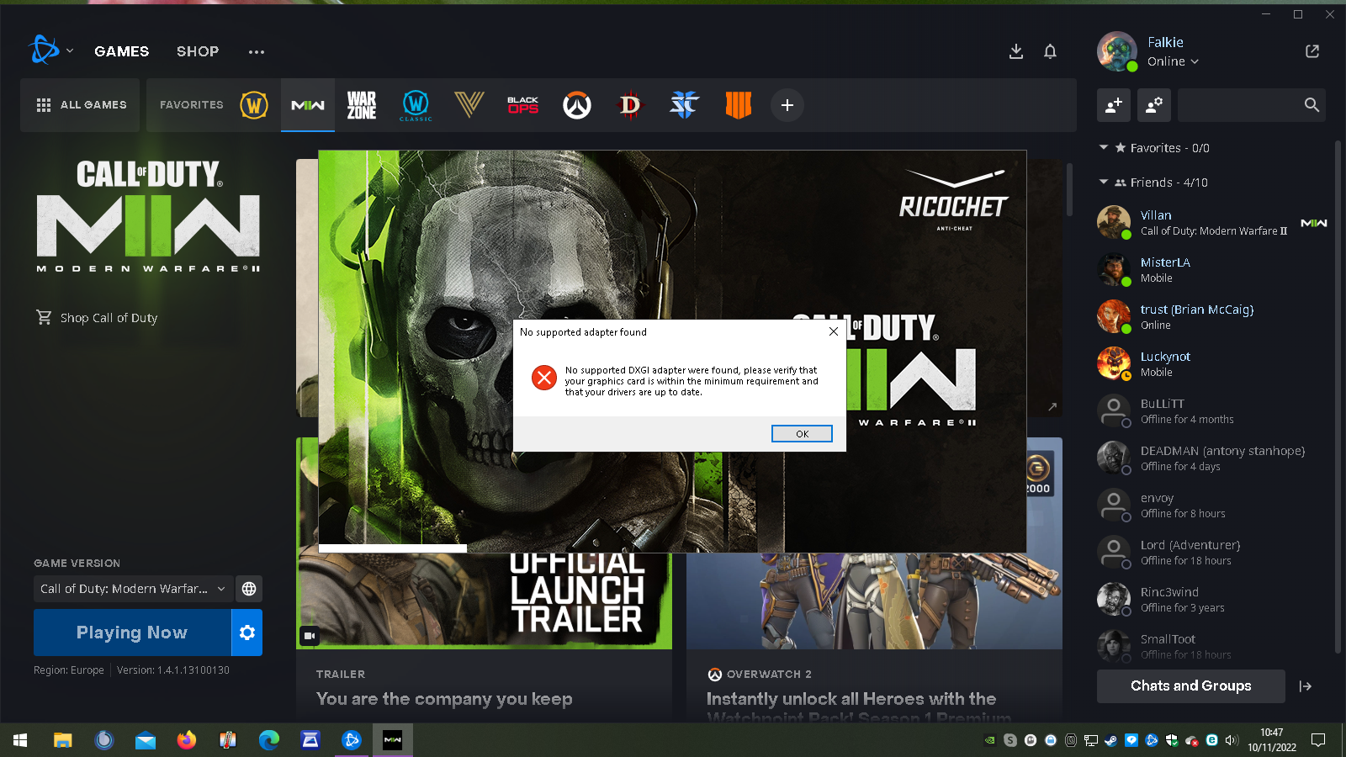This screenshot has height=757, width=1346.
Task: Open the downloads icon
Action: 1016,51
